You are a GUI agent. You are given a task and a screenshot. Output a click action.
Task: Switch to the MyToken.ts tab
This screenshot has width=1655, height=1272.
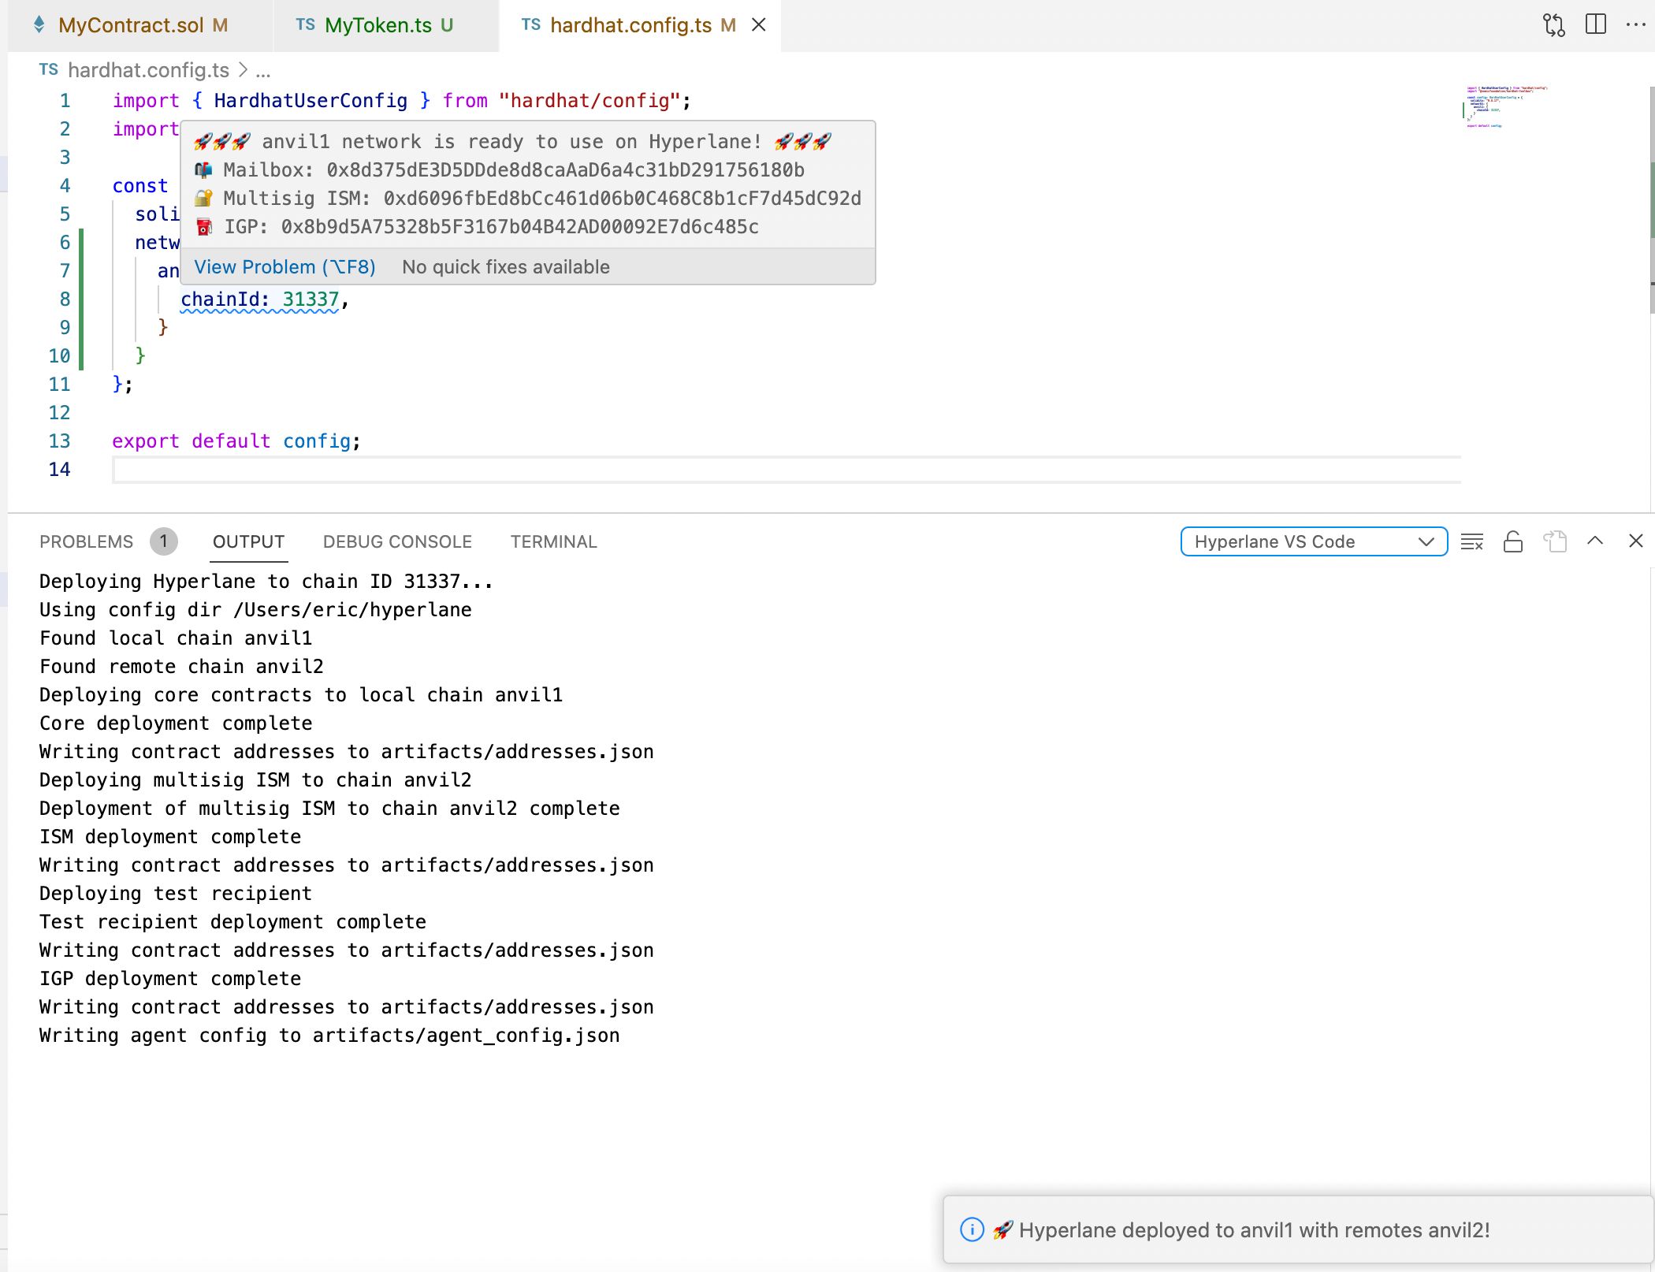pos(386,25)
